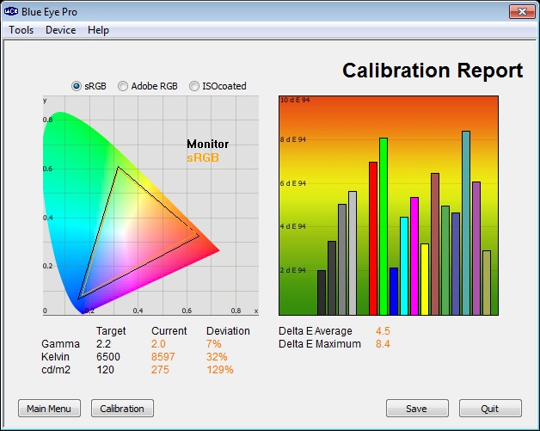This screenshot has height=431, width=540.
Task: Click the current cd/m2 value 275
Action: 160,370
